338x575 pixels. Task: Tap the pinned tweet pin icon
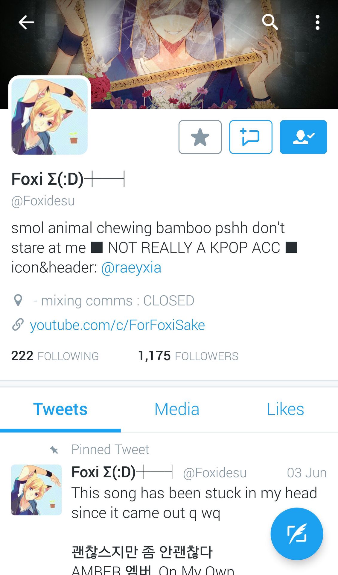point(54,450)
